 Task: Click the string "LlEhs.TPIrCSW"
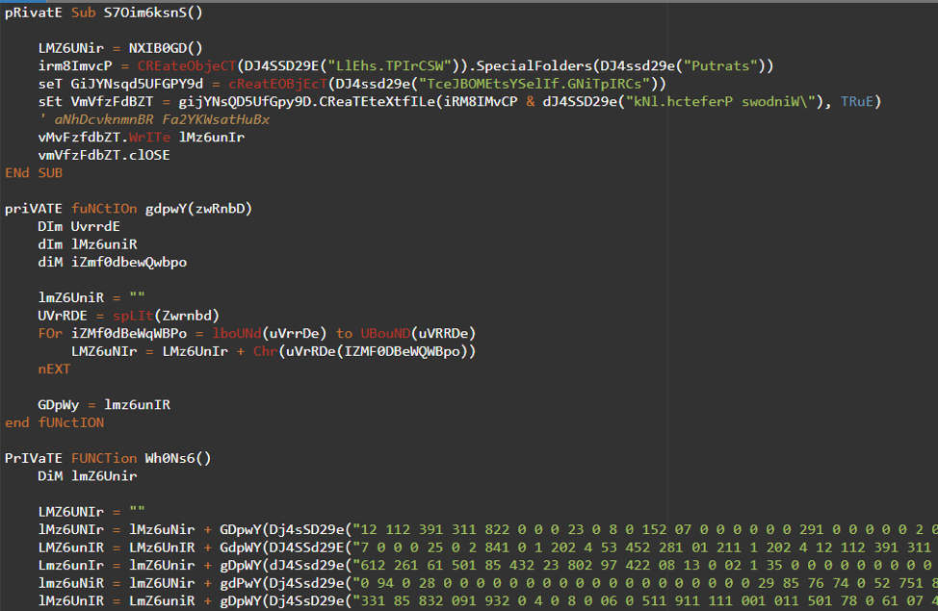(x=389, y=66)
